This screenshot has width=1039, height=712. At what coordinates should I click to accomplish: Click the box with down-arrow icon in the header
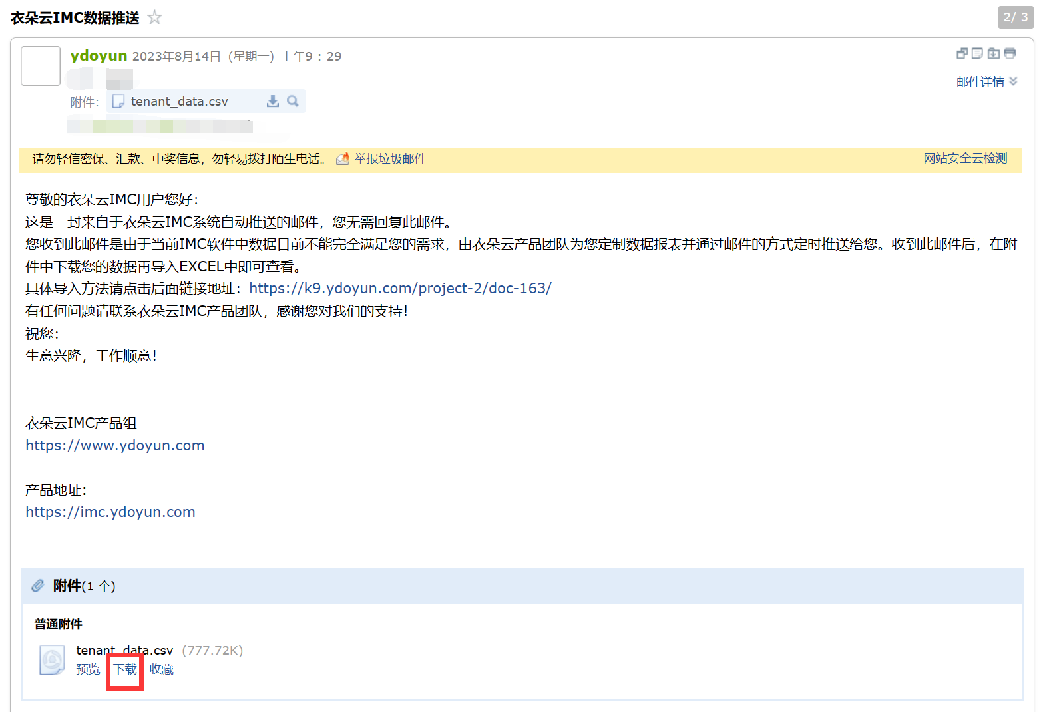pyautogui.click(x=994, y=53)
